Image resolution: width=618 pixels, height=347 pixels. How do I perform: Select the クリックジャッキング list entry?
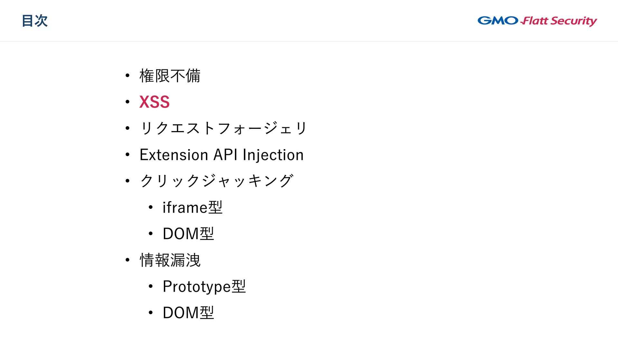point(217,181)
